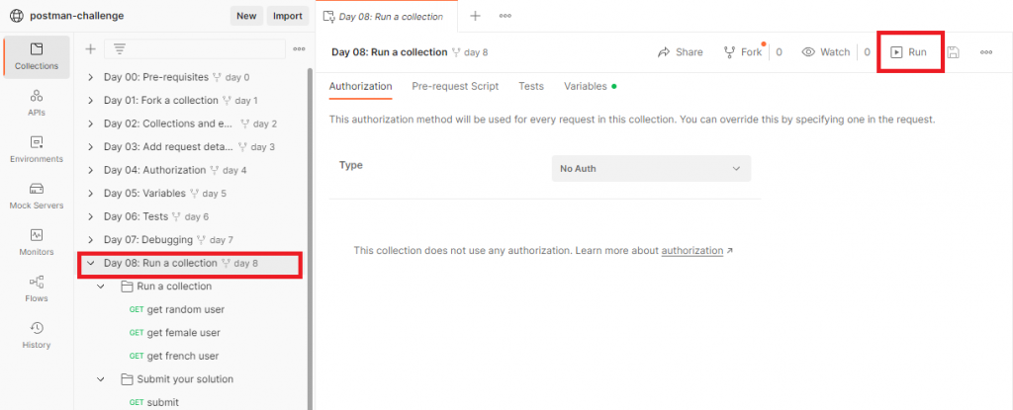
Task: Open the get female user request
Action: 174,333
